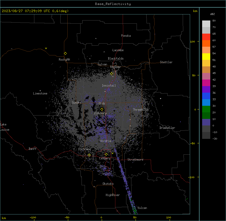Select the yellow 54-51 dBZ legend swatch
The image size is (226, 221).
[x=206, y=56]
